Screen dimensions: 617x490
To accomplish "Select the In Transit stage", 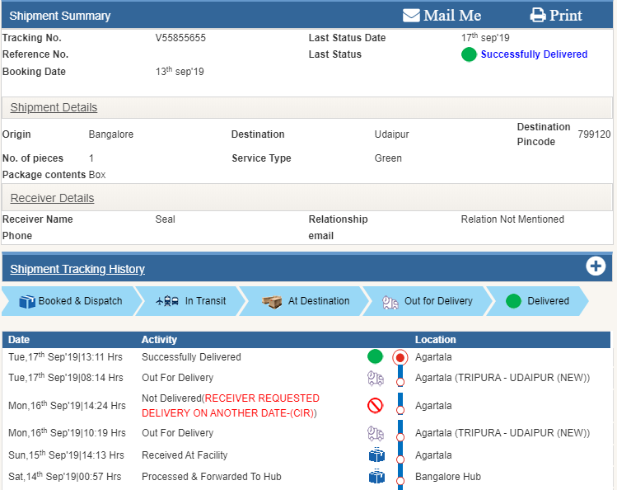I will point(191,301).
